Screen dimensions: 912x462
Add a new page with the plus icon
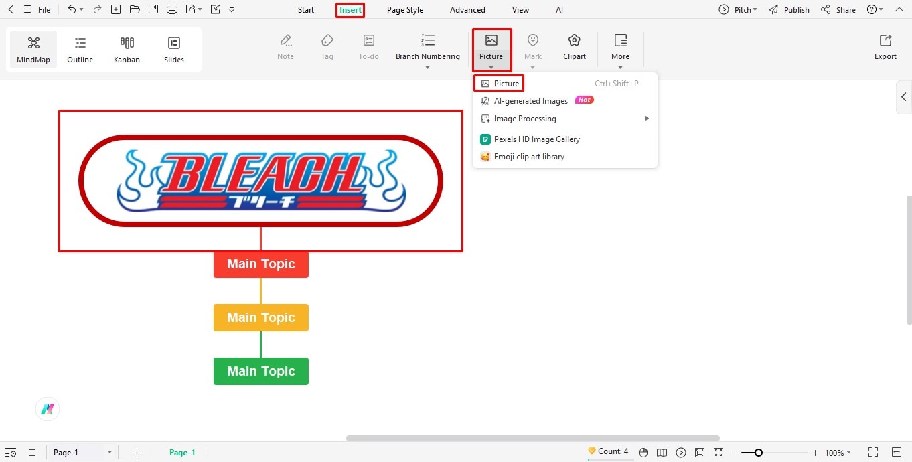coord(137,453)
